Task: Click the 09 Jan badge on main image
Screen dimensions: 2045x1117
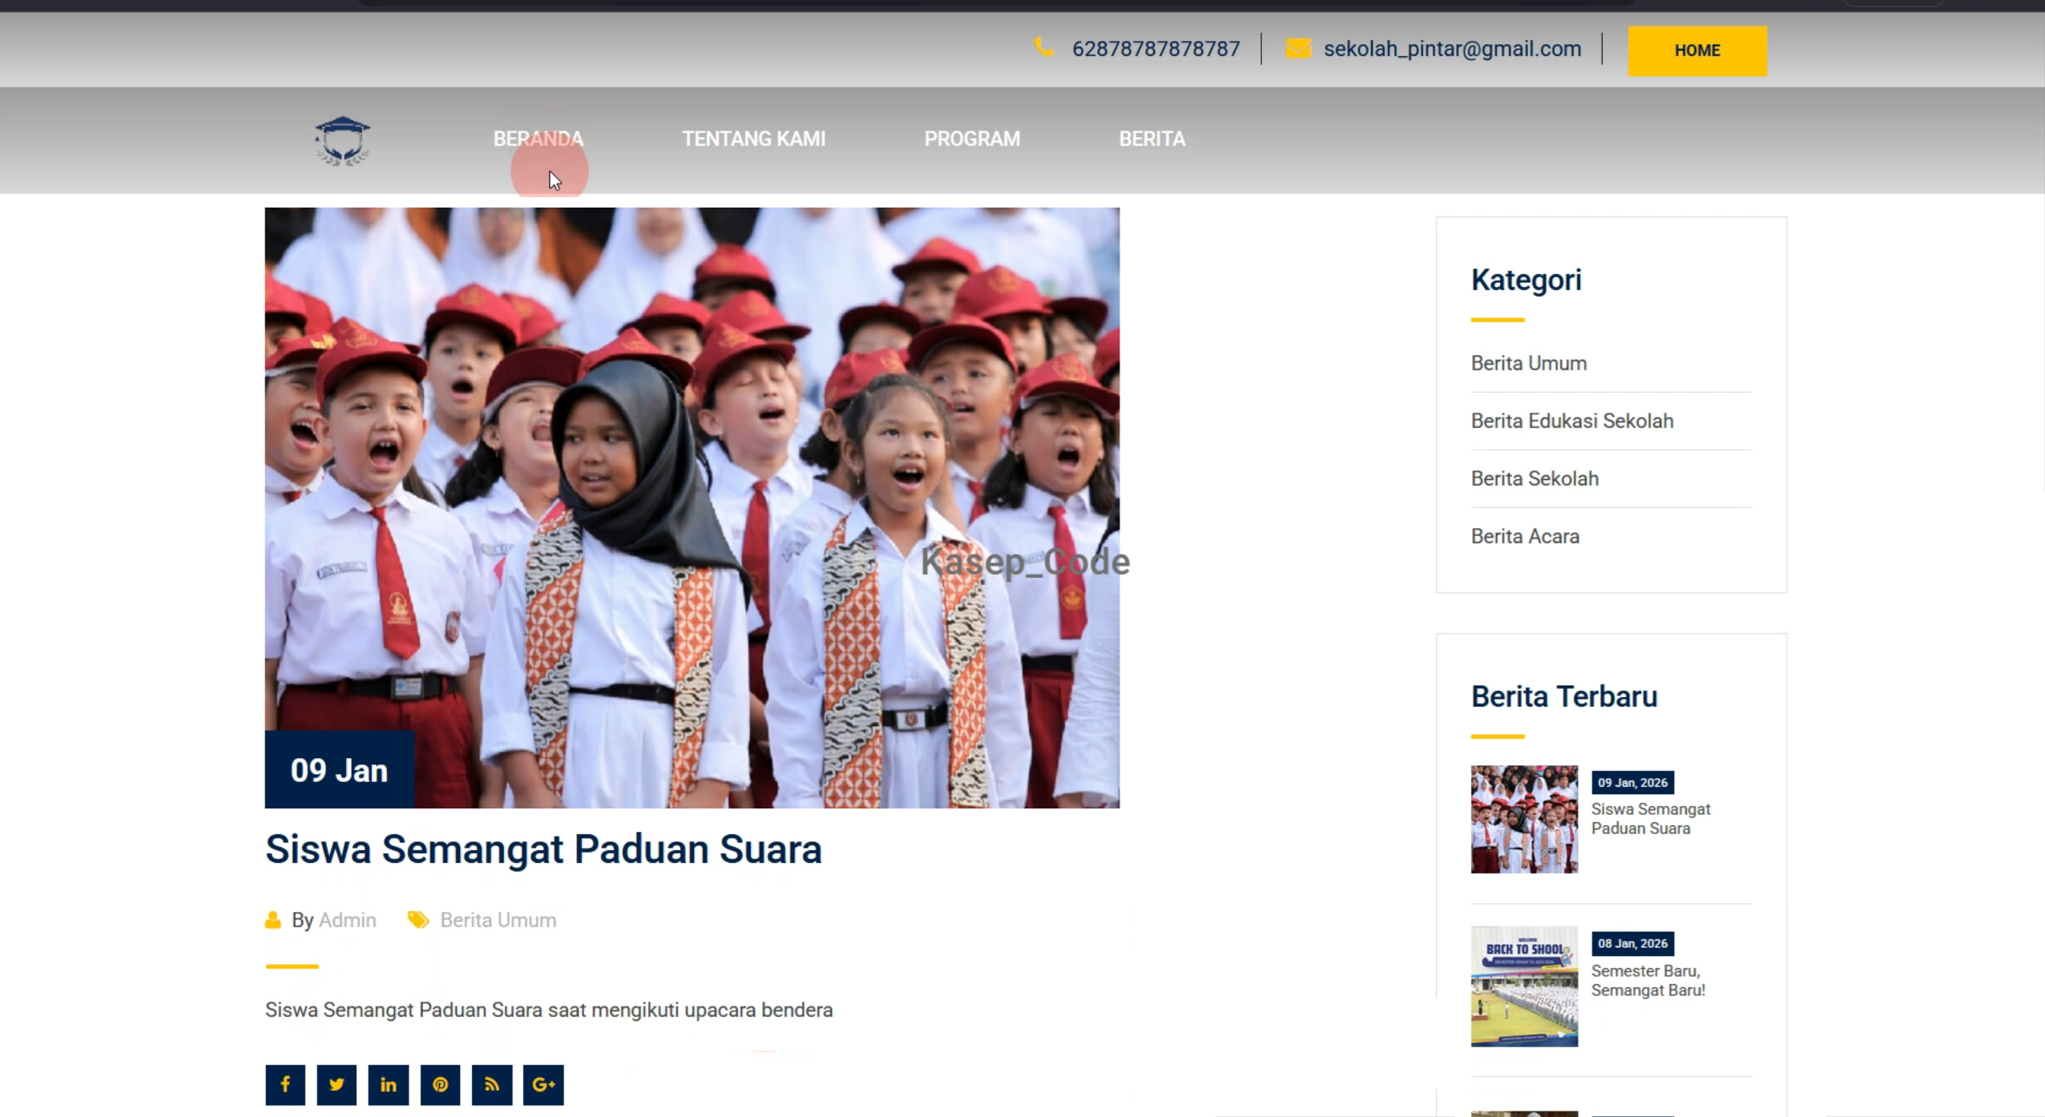Action: [x=340, y=769]
